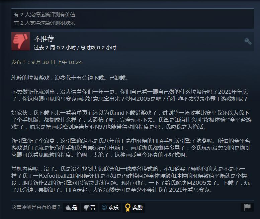Click the line 有 2 人觉得这篇评测很欢乐
Viewport: 260px width, 219px height.
[x=45, y=23]
